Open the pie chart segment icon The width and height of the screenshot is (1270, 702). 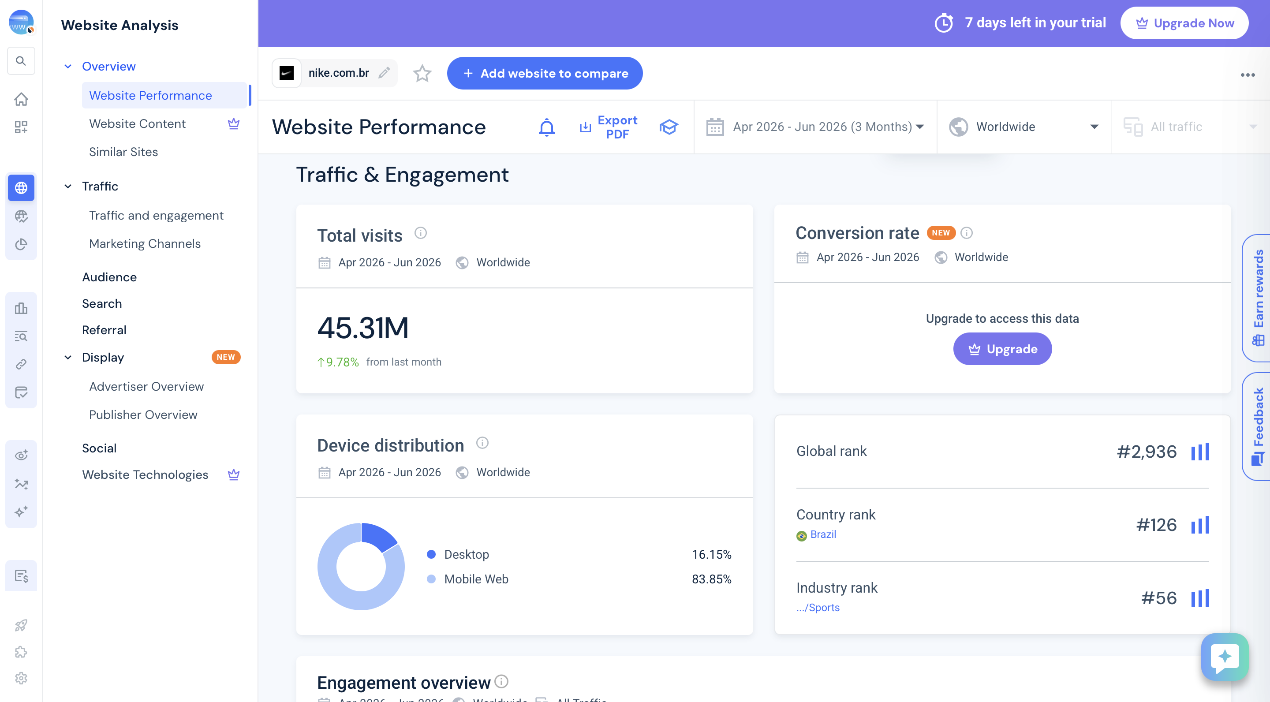point(21,244)
